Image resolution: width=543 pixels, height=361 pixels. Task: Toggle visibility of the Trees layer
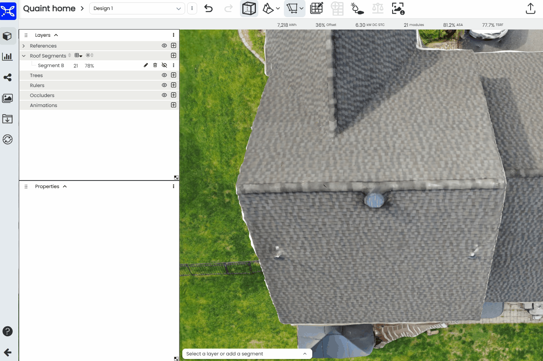[x=164, y=75]
